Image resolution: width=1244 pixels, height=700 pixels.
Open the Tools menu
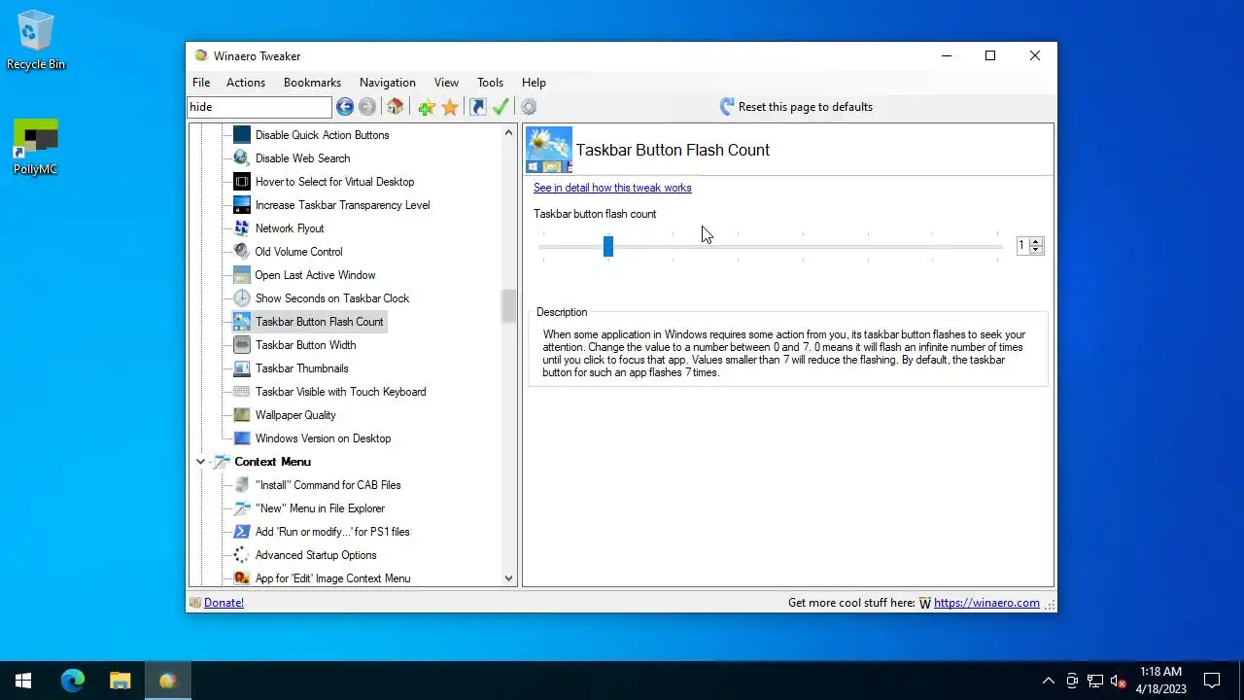click(490, 83)
